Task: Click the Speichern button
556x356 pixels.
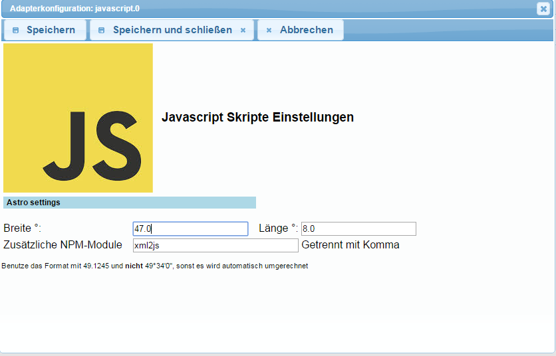Action: pyautogui.click(x=45, y=30)
